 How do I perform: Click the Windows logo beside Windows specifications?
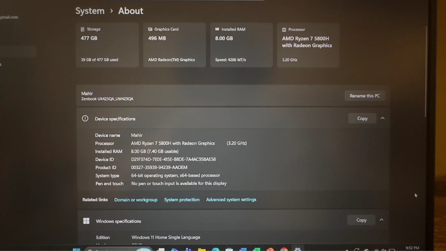[x=86, y=221]
